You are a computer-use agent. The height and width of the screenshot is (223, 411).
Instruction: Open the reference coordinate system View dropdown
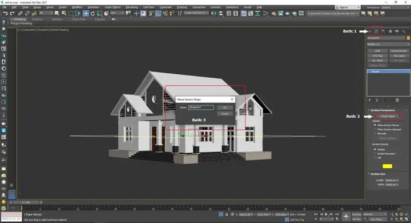(x=117, y=13)
